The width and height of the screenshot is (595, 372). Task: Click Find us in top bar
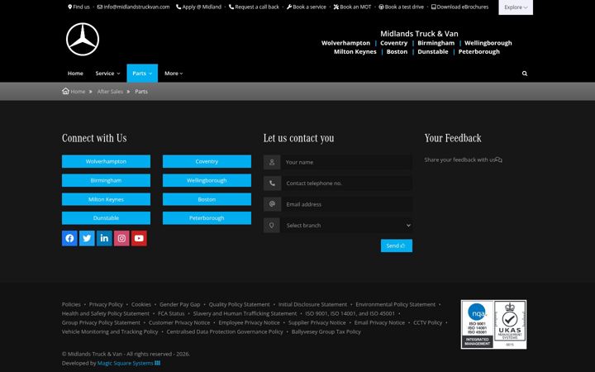click(x=79, y=7)
